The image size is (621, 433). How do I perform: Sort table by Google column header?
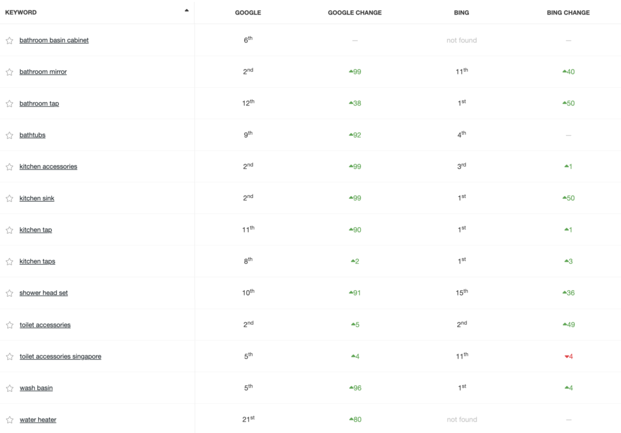(248, 13)
